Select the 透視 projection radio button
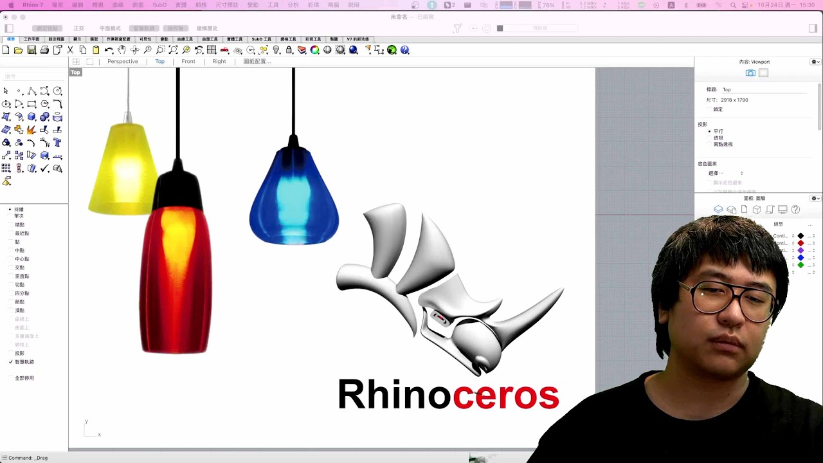This screenshot has width=823, height=463. 710,138
